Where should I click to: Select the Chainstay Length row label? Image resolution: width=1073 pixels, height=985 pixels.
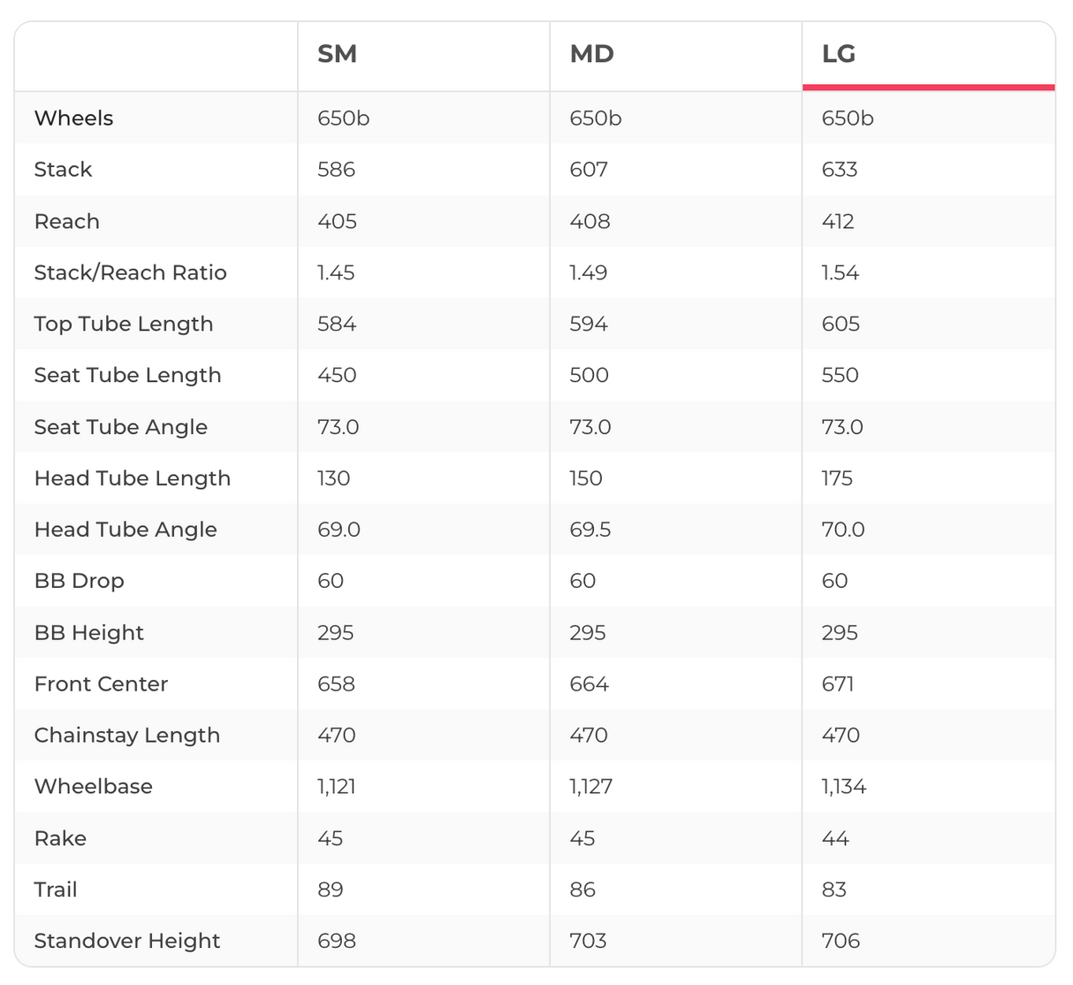coord(127,735)
